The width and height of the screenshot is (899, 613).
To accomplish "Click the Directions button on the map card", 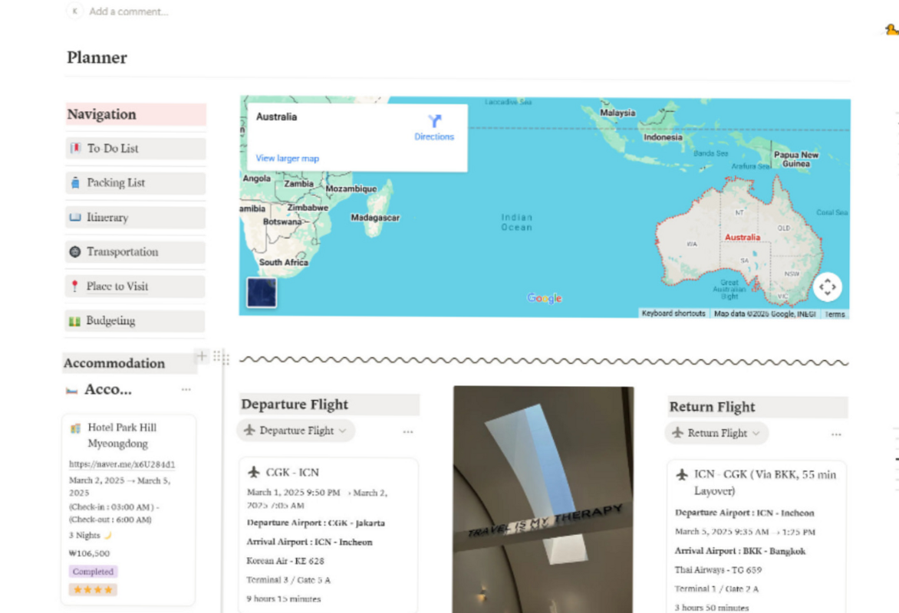I will (x=434, y=128).
